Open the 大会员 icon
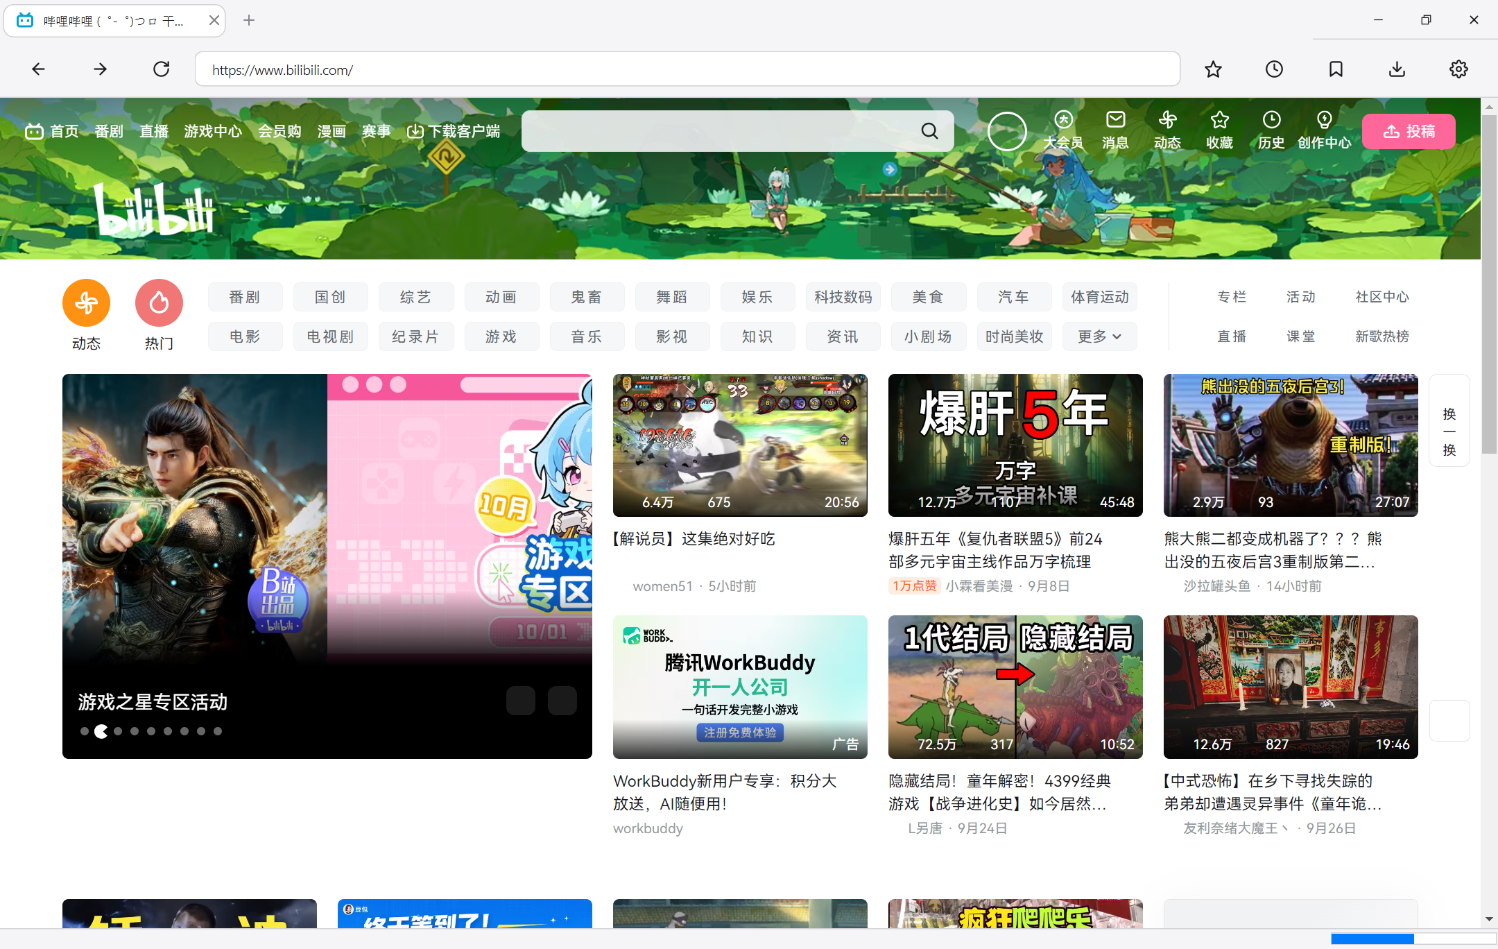This screenshot has width=1498, height=949. point(1063,130)
